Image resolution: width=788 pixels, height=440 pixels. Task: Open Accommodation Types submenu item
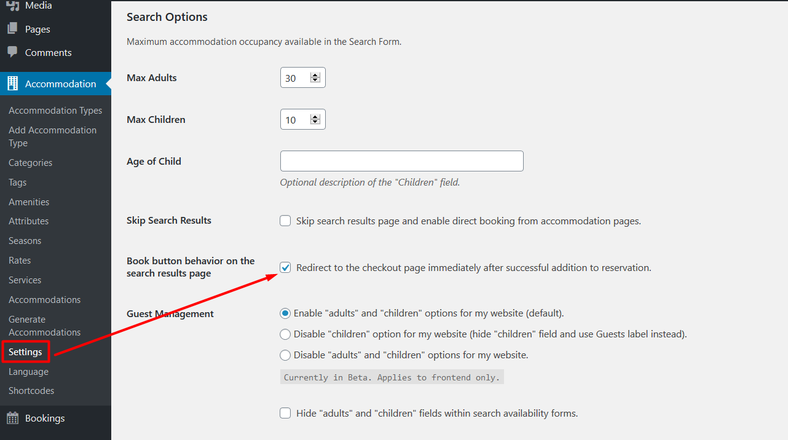55,111
